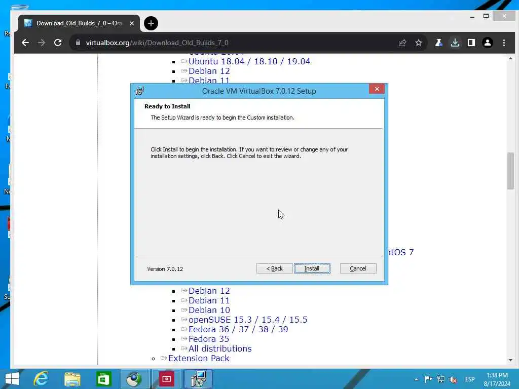519x389 pixels.
Task: Open openSUSE 15.3 / 15.4 / 15.5 link
Action: (247, 320)
